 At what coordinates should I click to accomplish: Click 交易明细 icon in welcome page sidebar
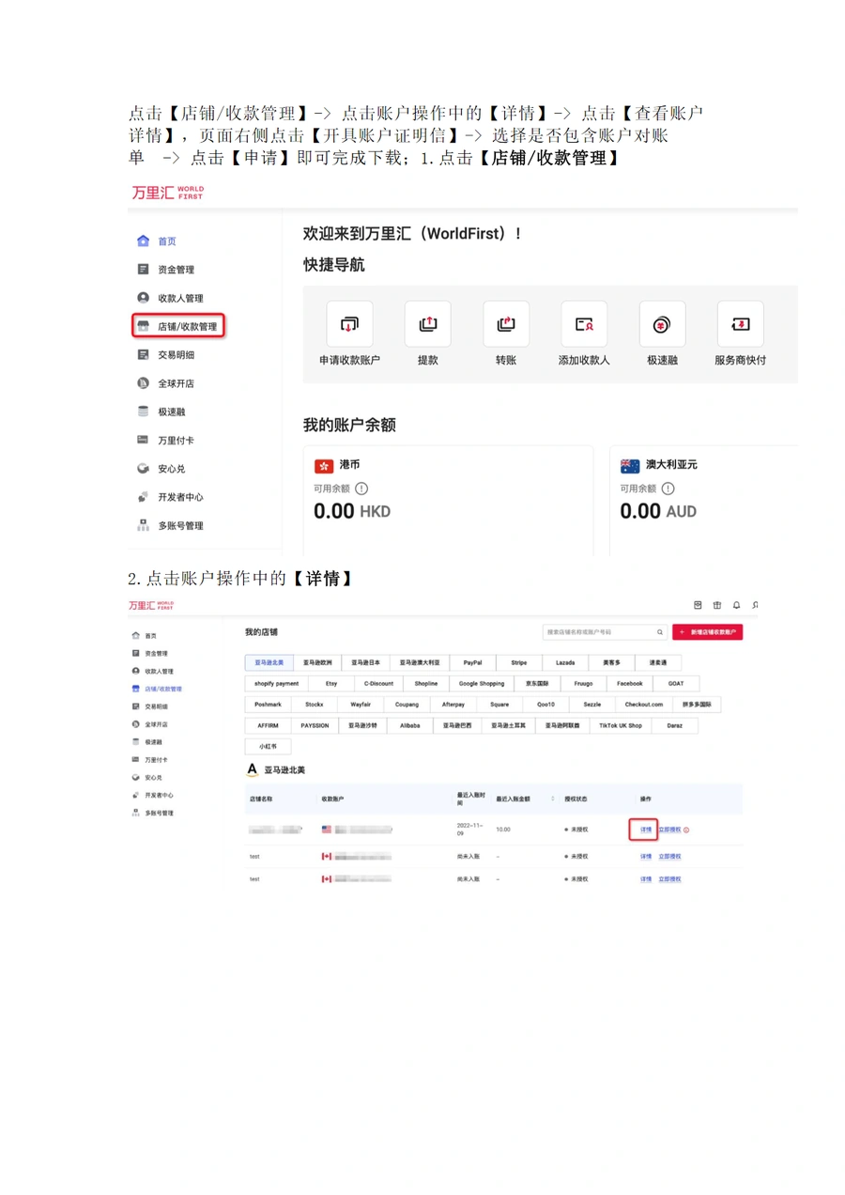[143, 354]
